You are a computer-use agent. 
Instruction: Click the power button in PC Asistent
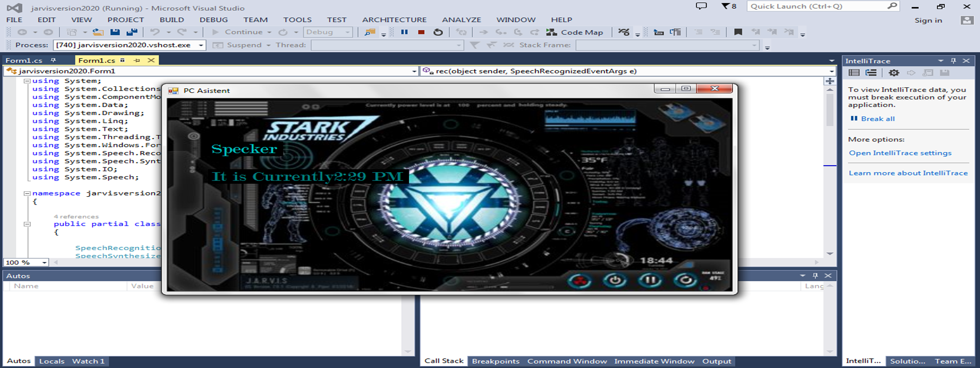point(615,280)
